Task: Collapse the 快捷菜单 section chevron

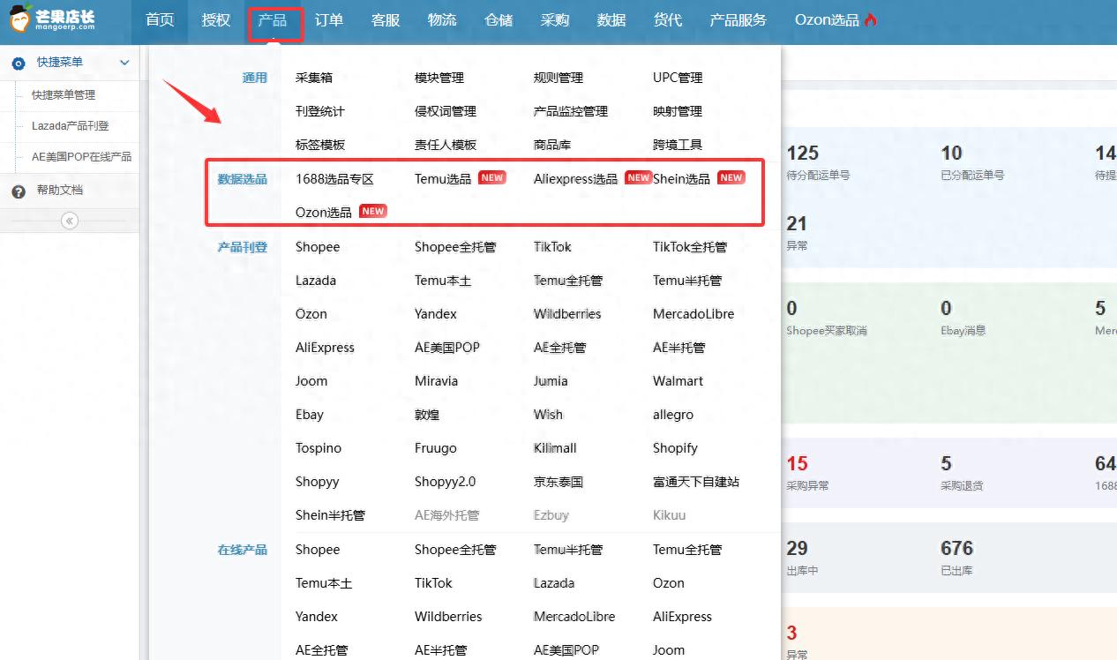Action: pos(124,63)
